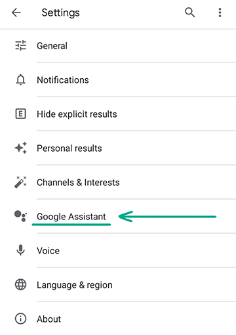236x335 pixels.
Task: Open General settings
Action: [x=118, y=46]
